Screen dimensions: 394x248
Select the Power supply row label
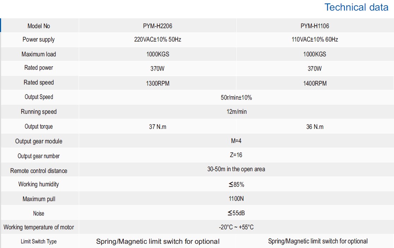[39, 39]
